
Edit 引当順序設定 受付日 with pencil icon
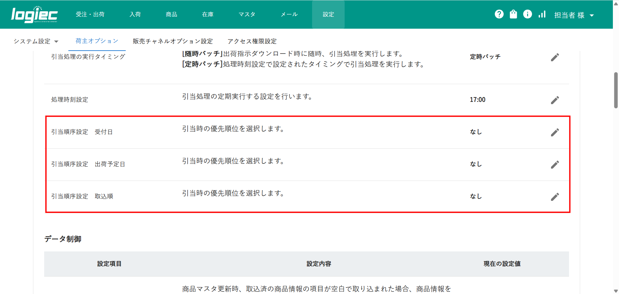pos(555,132)
